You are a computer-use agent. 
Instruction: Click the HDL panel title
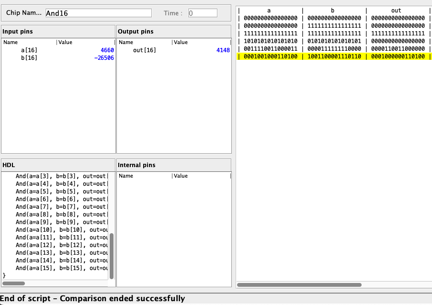9,165
